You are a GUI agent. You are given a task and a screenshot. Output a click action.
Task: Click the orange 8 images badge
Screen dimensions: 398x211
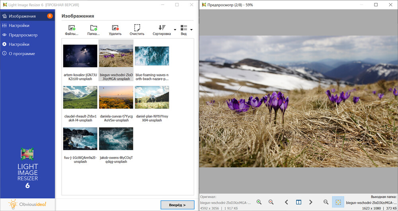click(x=50, y=16)
